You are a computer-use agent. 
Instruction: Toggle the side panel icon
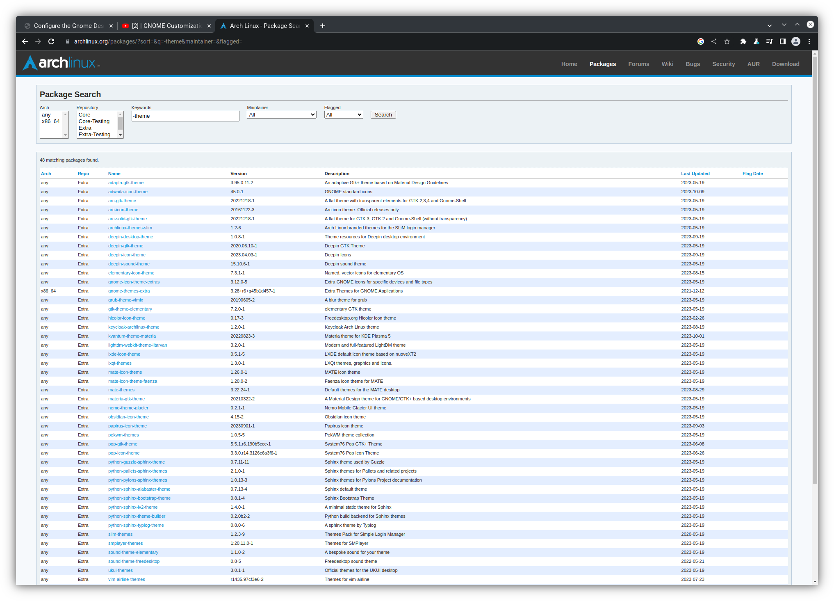[782, 41]
